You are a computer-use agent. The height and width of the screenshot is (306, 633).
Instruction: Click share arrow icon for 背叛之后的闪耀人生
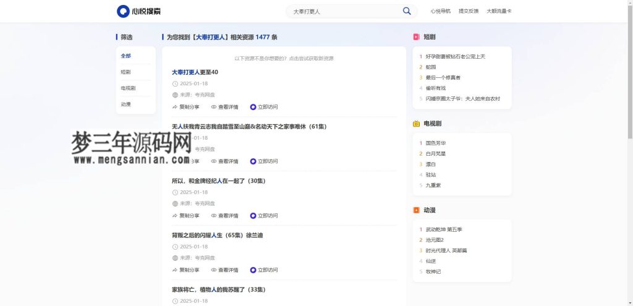(x=174, y=270)
